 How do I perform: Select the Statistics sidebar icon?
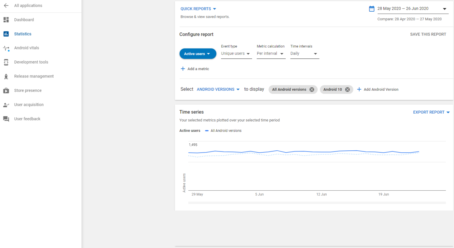coord(6,34)
